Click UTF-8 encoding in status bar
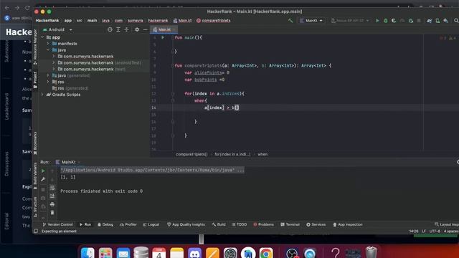This screenshot has width=459, height=258. click(435, 231)
